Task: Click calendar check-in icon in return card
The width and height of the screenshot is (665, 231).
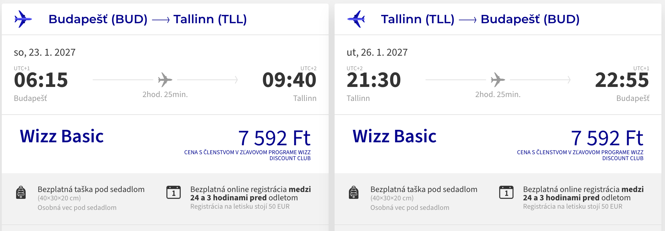Action: [506, 192]
